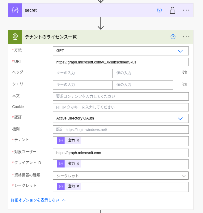Image resolution: width=203 pixels, height=213 pixels.
Task: Click the ヘッダー key input field
Action: pyautogui.click(x=83, y=73)
